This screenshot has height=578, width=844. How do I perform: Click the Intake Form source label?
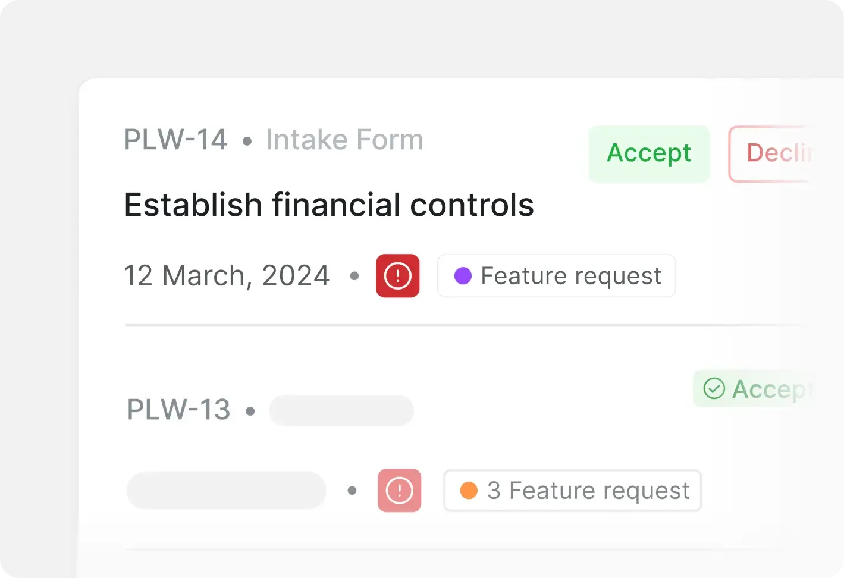pos(344,140)
